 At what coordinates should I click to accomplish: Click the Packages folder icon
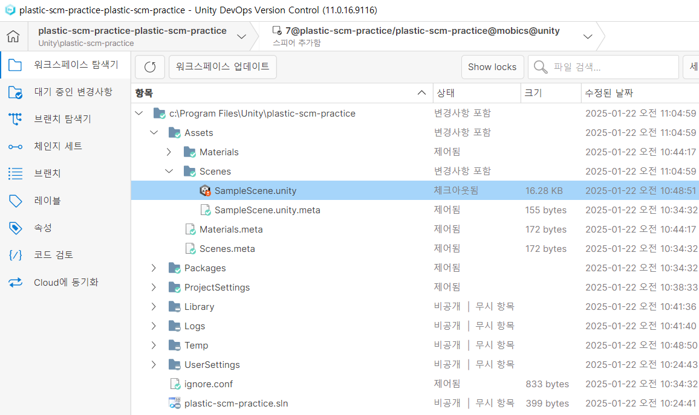pos(175,268)
